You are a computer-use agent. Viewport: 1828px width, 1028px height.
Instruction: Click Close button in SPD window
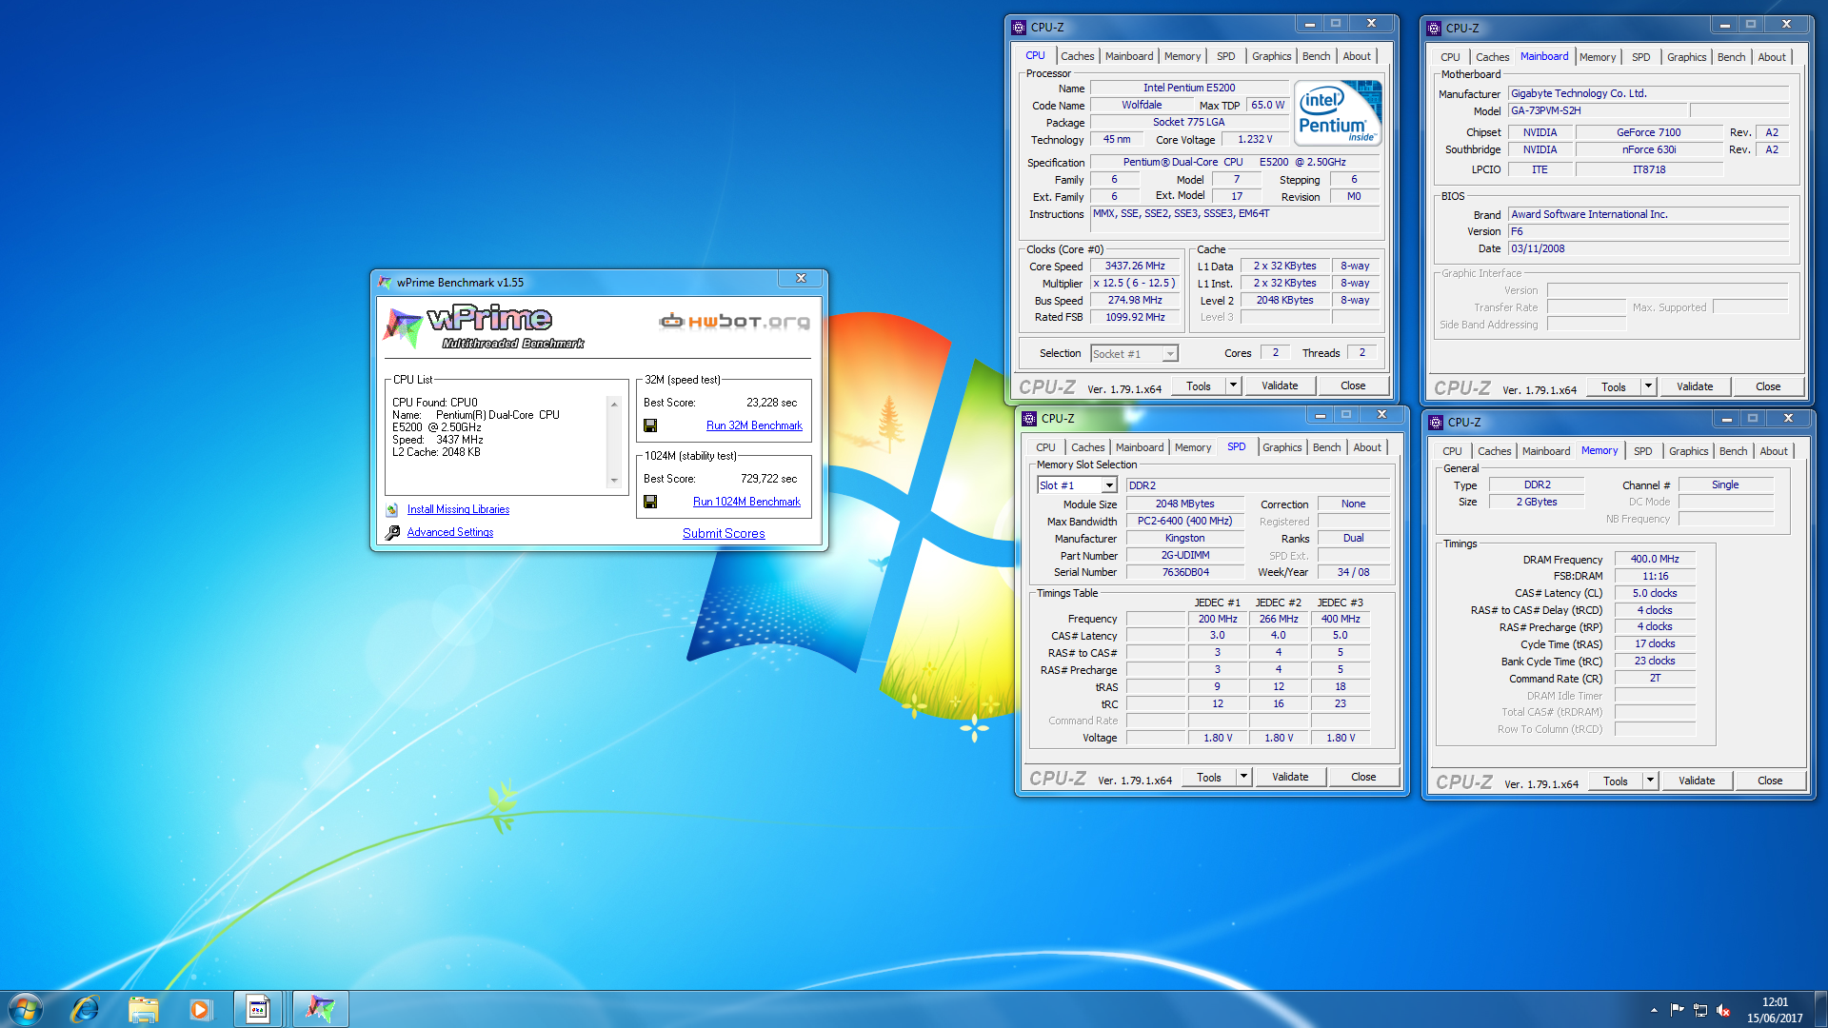click(x=1363, y=777)
